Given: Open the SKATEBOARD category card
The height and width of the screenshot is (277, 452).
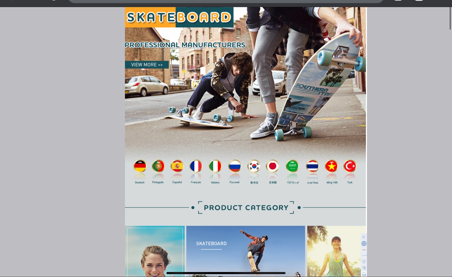Looking at the screenshot, I should (245, 251).
